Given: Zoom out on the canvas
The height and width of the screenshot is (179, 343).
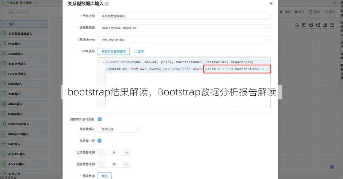Looking at the screenshot, I should coord(318,25).
